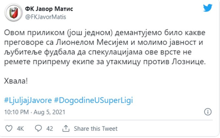Screen dimensions: 220x138
Task: Open the #DogodineUSuperLigi hashtag
Action: pos(93,100)
